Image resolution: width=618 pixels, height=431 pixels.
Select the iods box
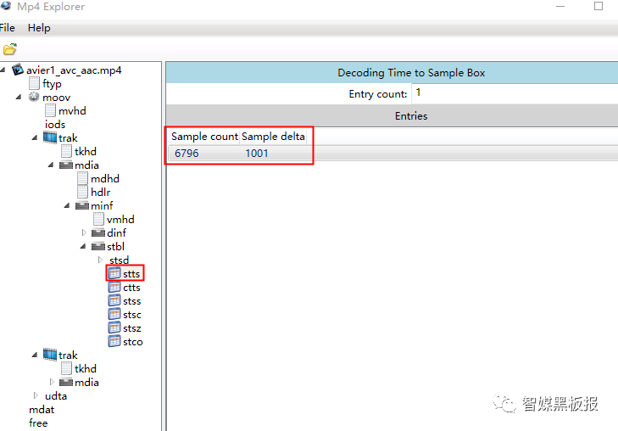(x=55, y=124)
